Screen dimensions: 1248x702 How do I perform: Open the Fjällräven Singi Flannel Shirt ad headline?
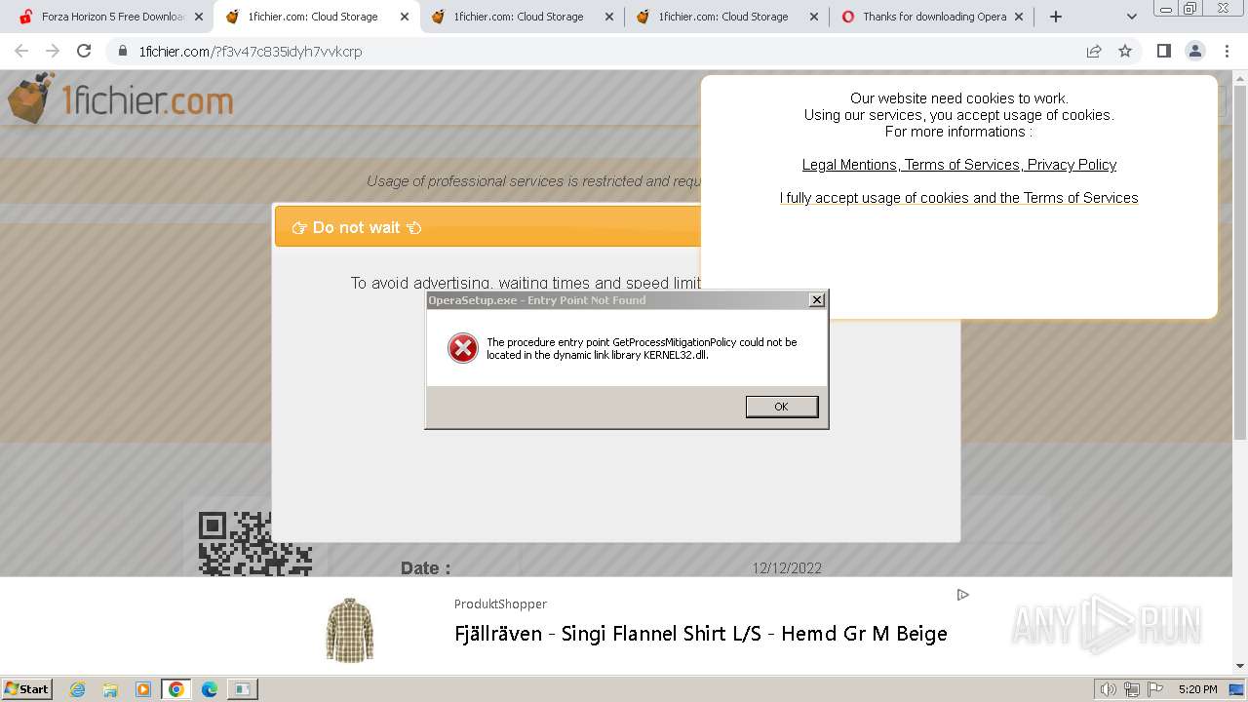701,634
